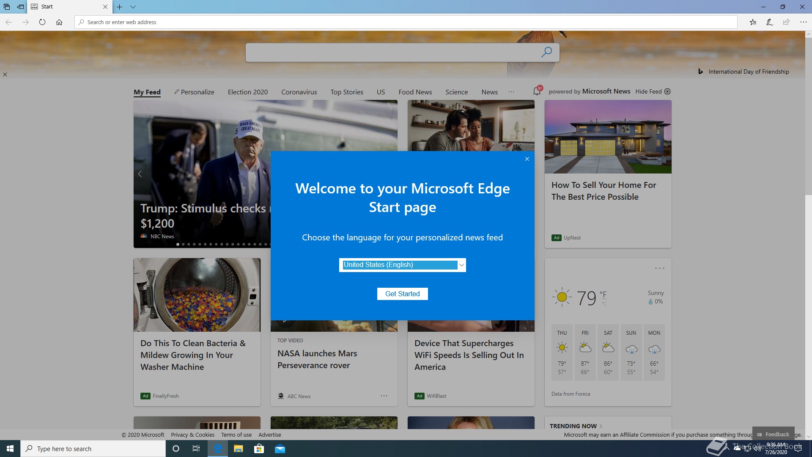
Task: Click the Advertise footer link
Action: 270,435
